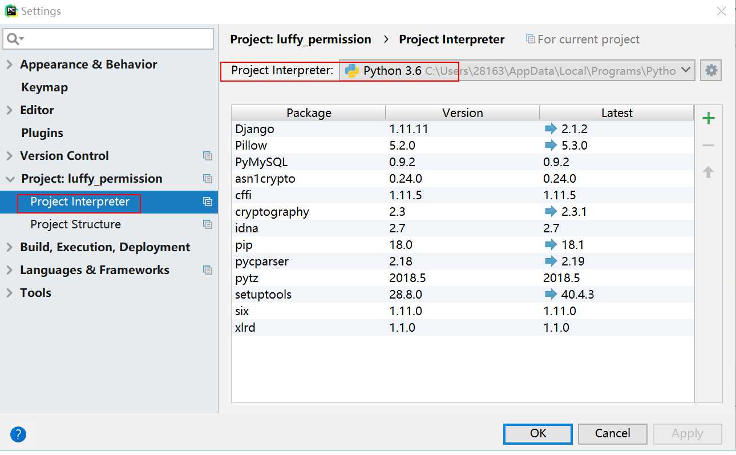Screen dimensions: 736x455
Task: Click the update arrow next to pip 18.1
Action: click(x=551, y=245)
